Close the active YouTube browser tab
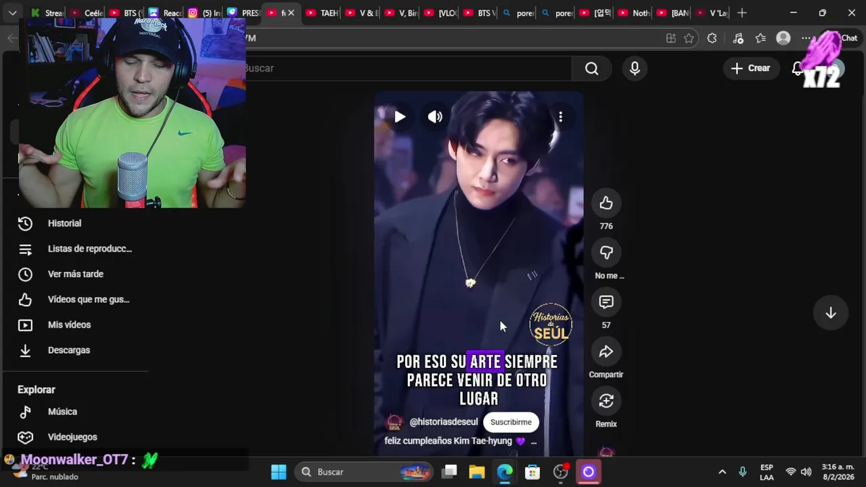Screen dimensions: 866x487 [291, 13]
